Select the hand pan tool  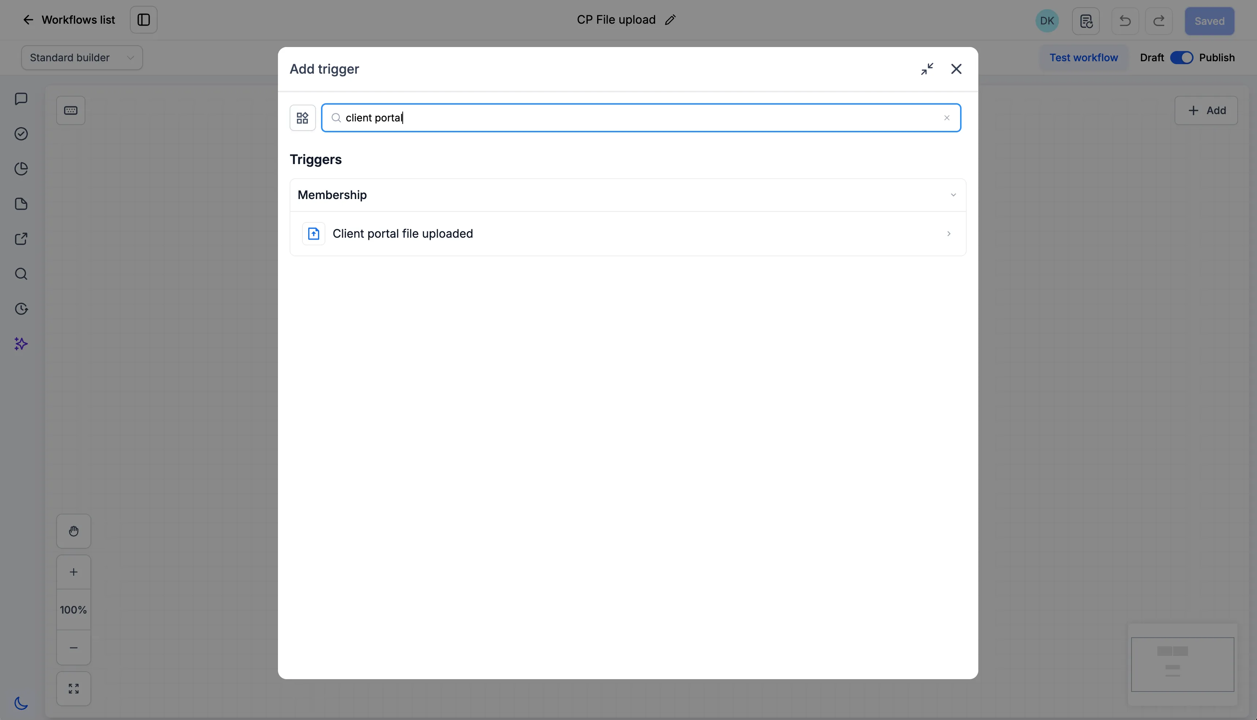[74, 531]
